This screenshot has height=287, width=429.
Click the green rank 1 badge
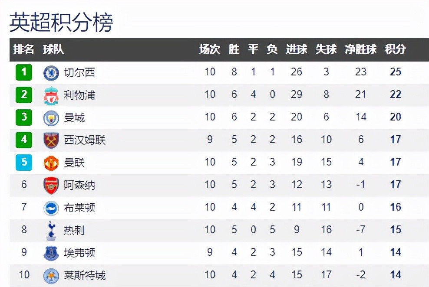tap(24, 72)
